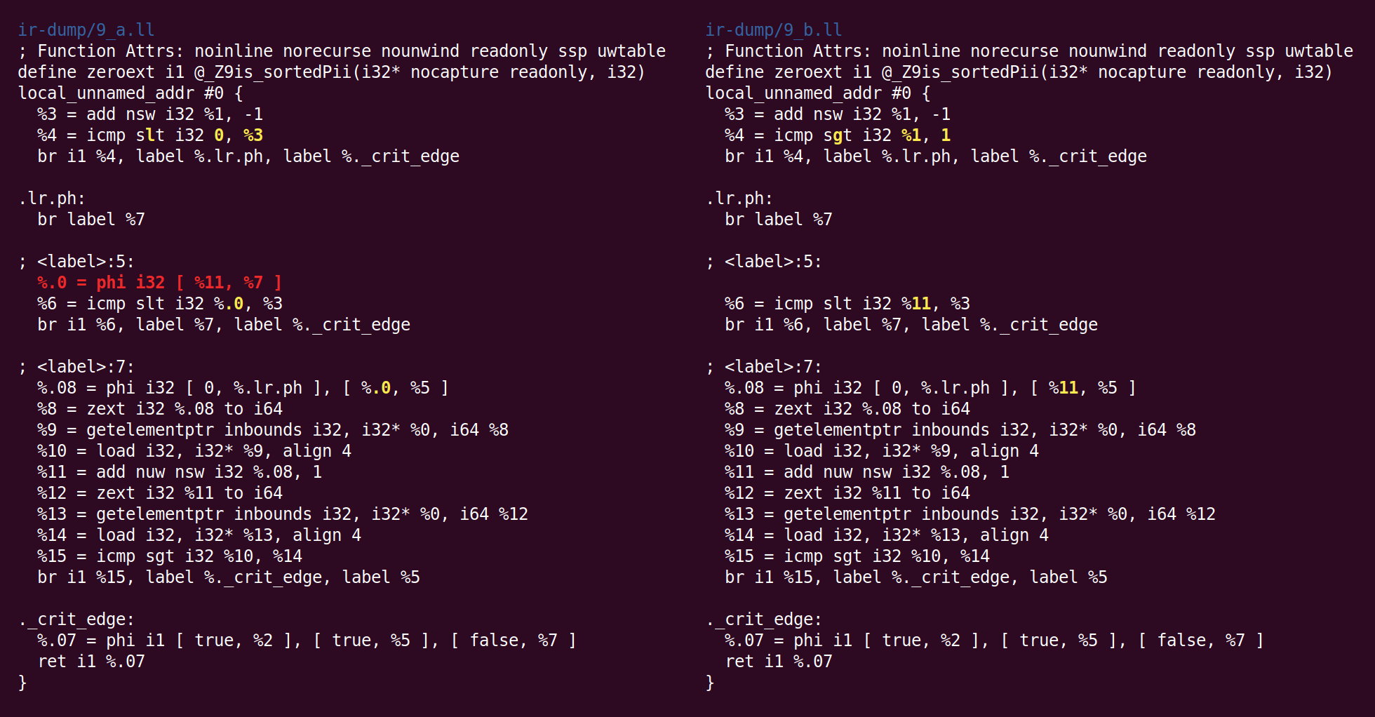Viewport: 1375px width, 717px height.
Task: Select '.lr.ph:' label in left pane
Action: 52,199
